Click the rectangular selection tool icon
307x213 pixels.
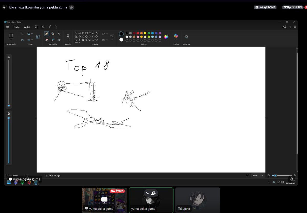tap(11, 35)
